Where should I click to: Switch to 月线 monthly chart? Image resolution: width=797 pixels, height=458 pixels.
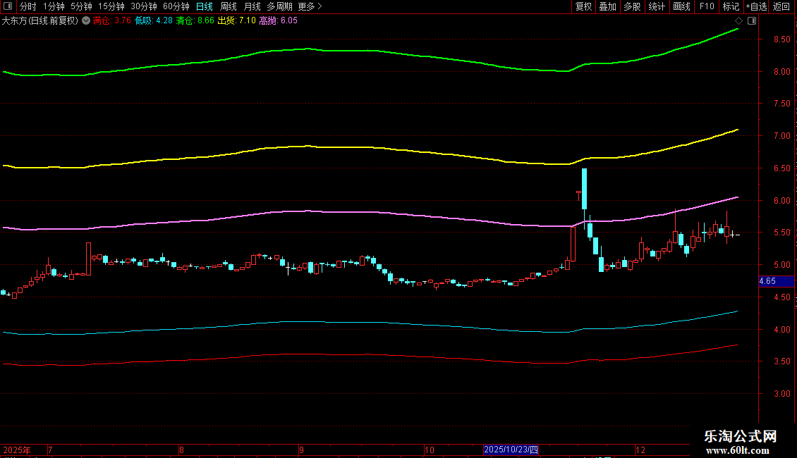pyautogui.click(x=252, y=6)
